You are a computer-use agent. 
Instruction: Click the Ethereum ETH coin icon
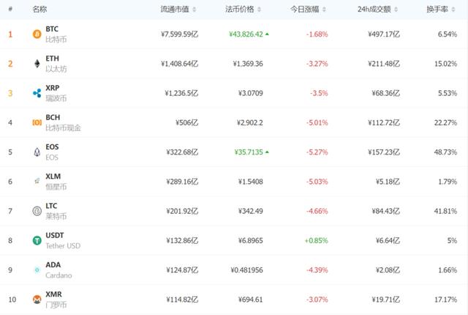click(37, 63)
